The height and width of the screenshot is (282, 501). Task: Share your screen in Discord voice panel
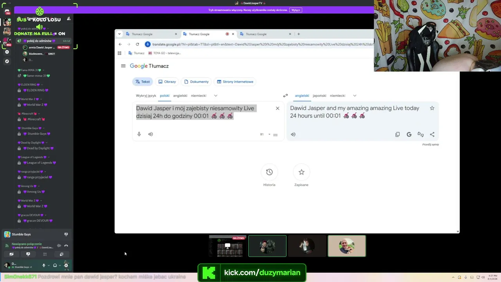[28, 254]
